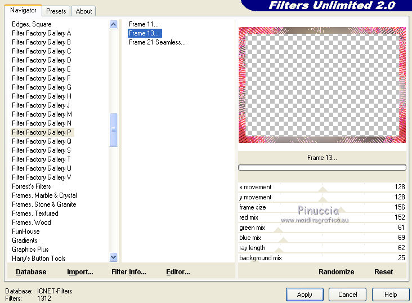Select Filter Factory Gallery C

point(42,51)
